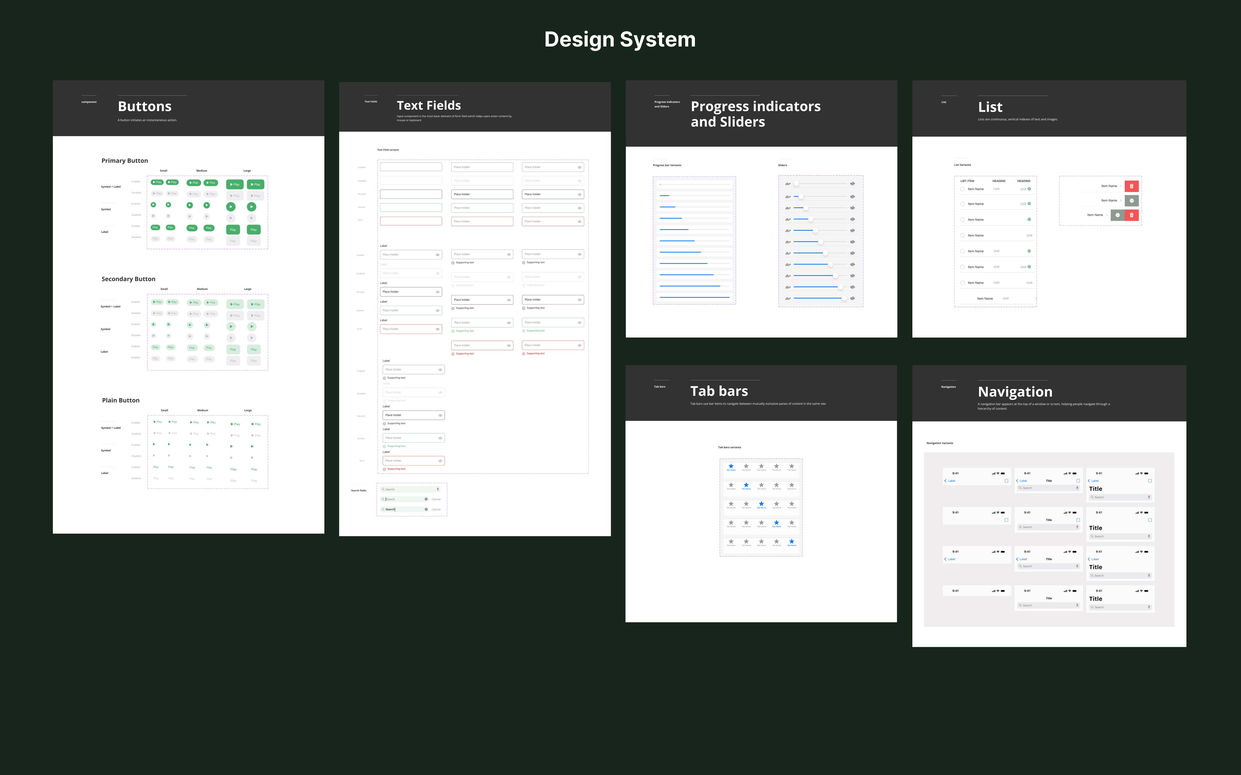Click the tortoise icon left of bottom slider
Image resolution: width=1241 pixels, height=775 pixels.
click(788, 299)
